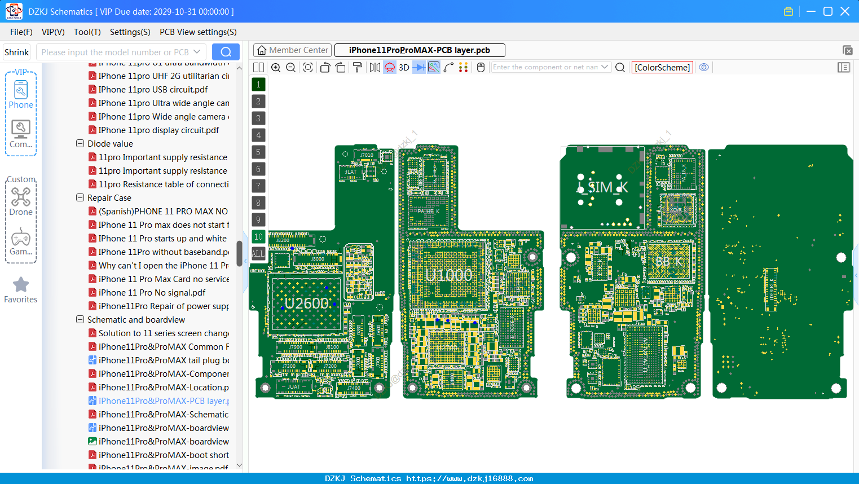Rotate the board clockwise
The image size is (859, 484).
(340, 67)
